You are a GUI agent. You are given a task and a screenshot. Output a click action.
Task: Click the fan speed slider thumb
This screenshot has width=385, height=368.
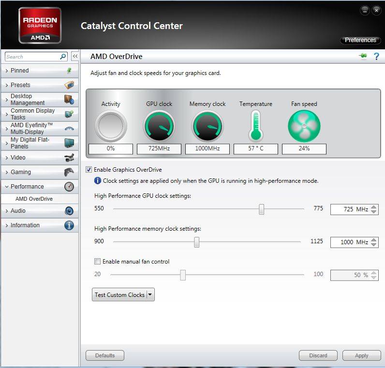click(x=183, y=275)
